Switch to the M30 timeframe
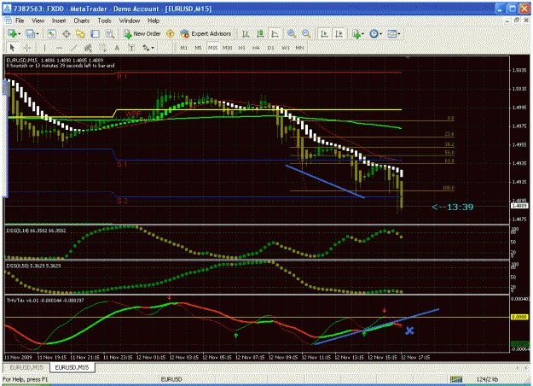533x386 pixels. (x=227, y=48)
